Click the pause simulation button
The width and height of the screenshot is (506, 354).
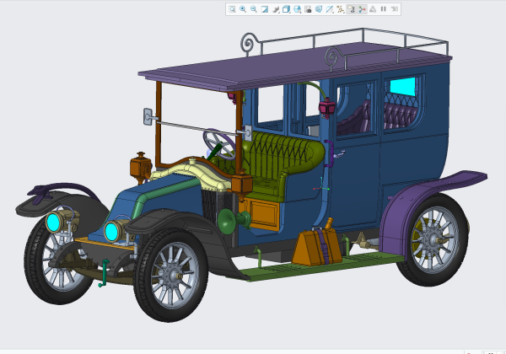click(384, 9)
